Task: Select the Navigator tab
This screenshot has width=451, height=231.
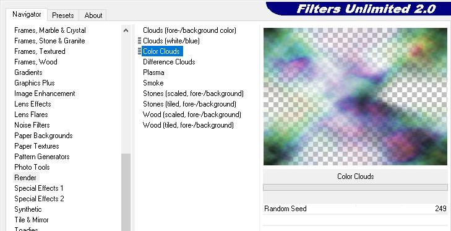Action: point(27,14)
